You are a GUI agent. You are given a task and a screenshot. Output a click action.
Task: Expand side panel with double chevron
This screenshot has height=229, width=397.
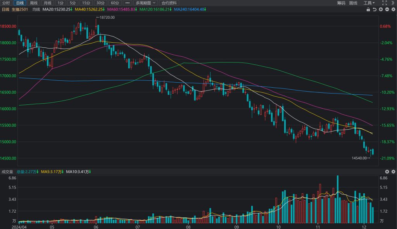[x=393, y=3]
